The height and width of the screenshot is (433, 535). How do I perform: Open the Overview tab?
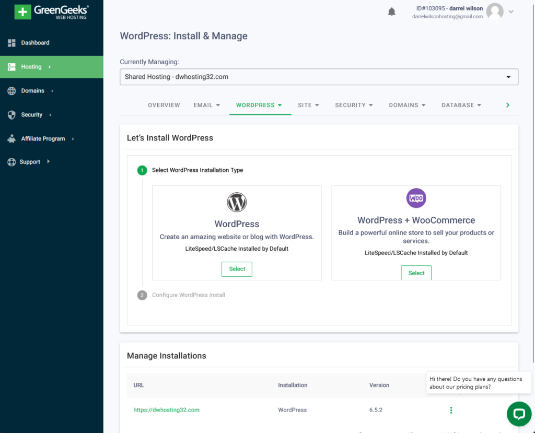[x=164, y=105]
